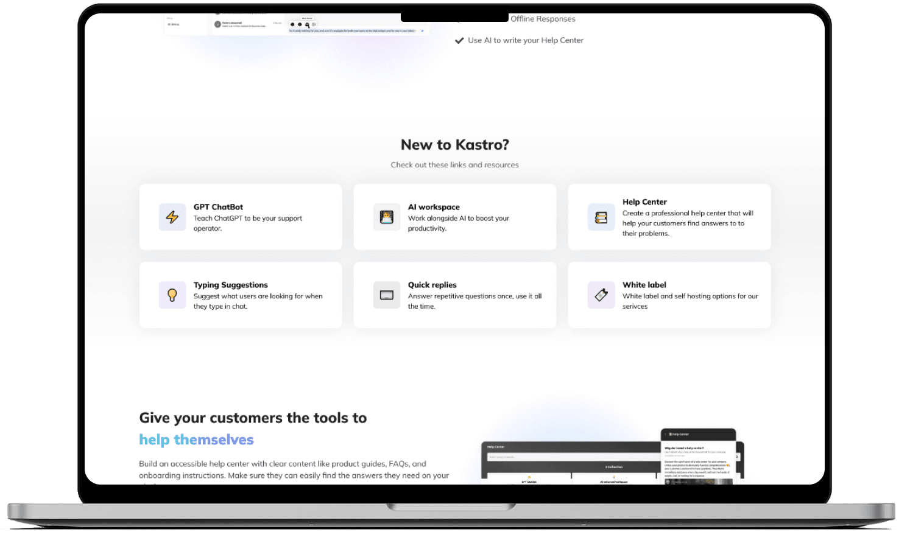Click the Typing Suggestions lightbulb icon
The width and height of the screenshot is (910, 543).
pos(172,295)
